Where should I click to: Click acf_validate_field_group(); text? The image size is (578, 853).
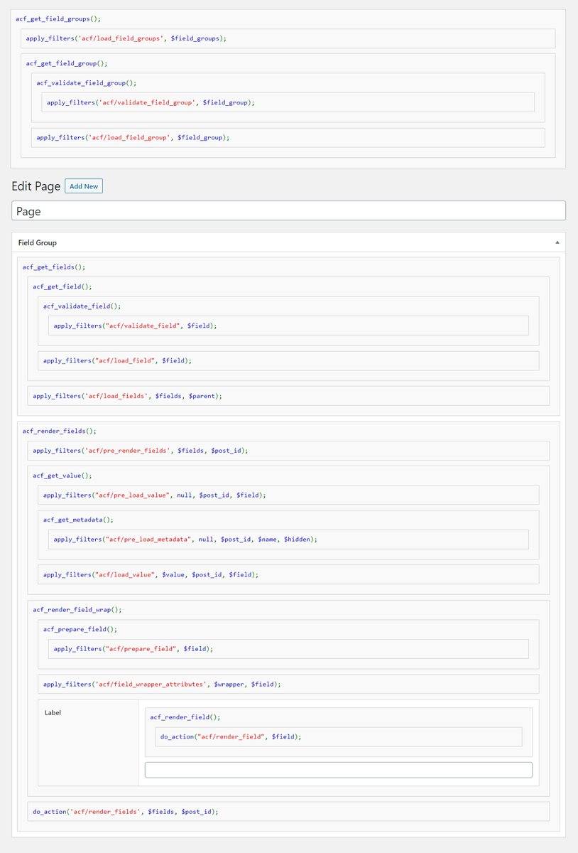tap(86, 82)
